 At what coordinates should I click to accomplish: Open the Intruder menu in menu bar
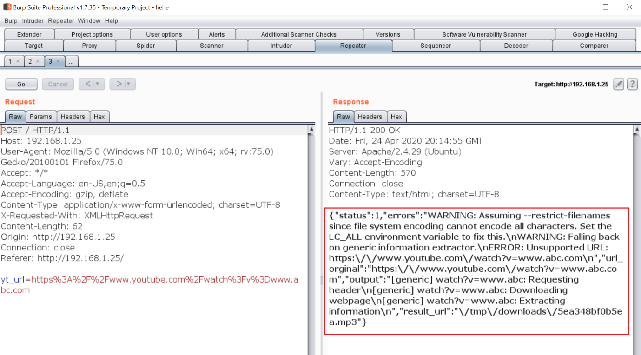tap(33, 21)
